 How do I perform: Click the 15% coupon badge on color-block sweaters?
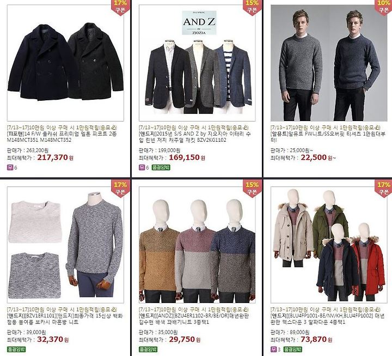[x=252, y=189]
